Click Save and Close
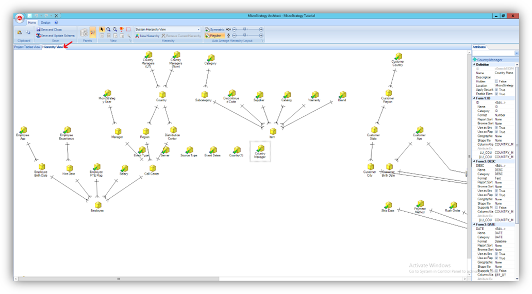Viewport: 532px width, 294px height. point(49,29)
